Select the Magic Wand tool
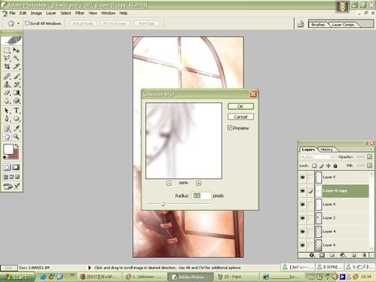This screenshot has height=282, width=376. tap(17, 58)
